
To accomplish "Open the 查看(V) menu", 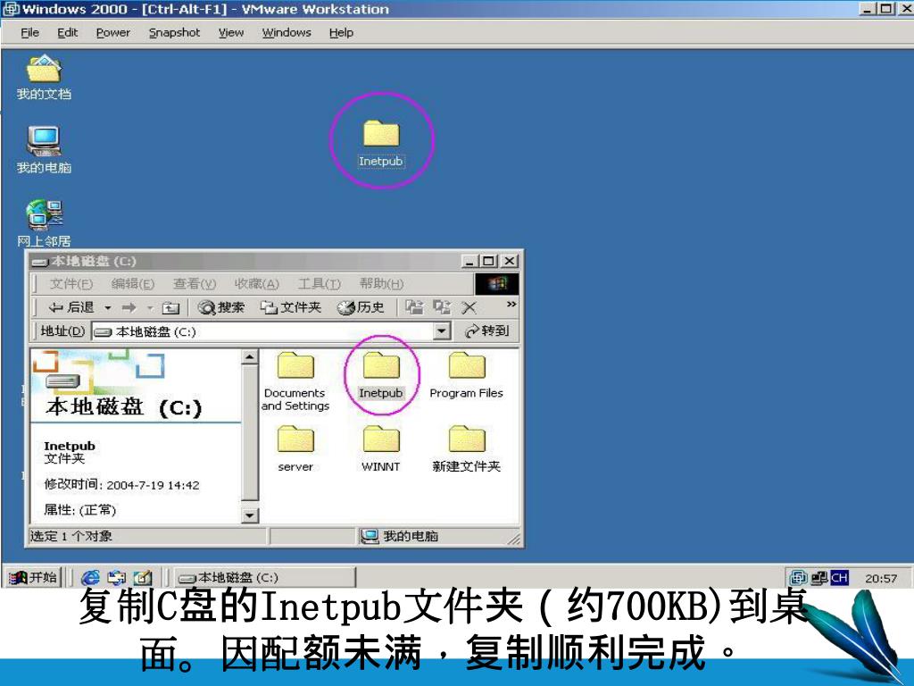I will coord(195,284).
